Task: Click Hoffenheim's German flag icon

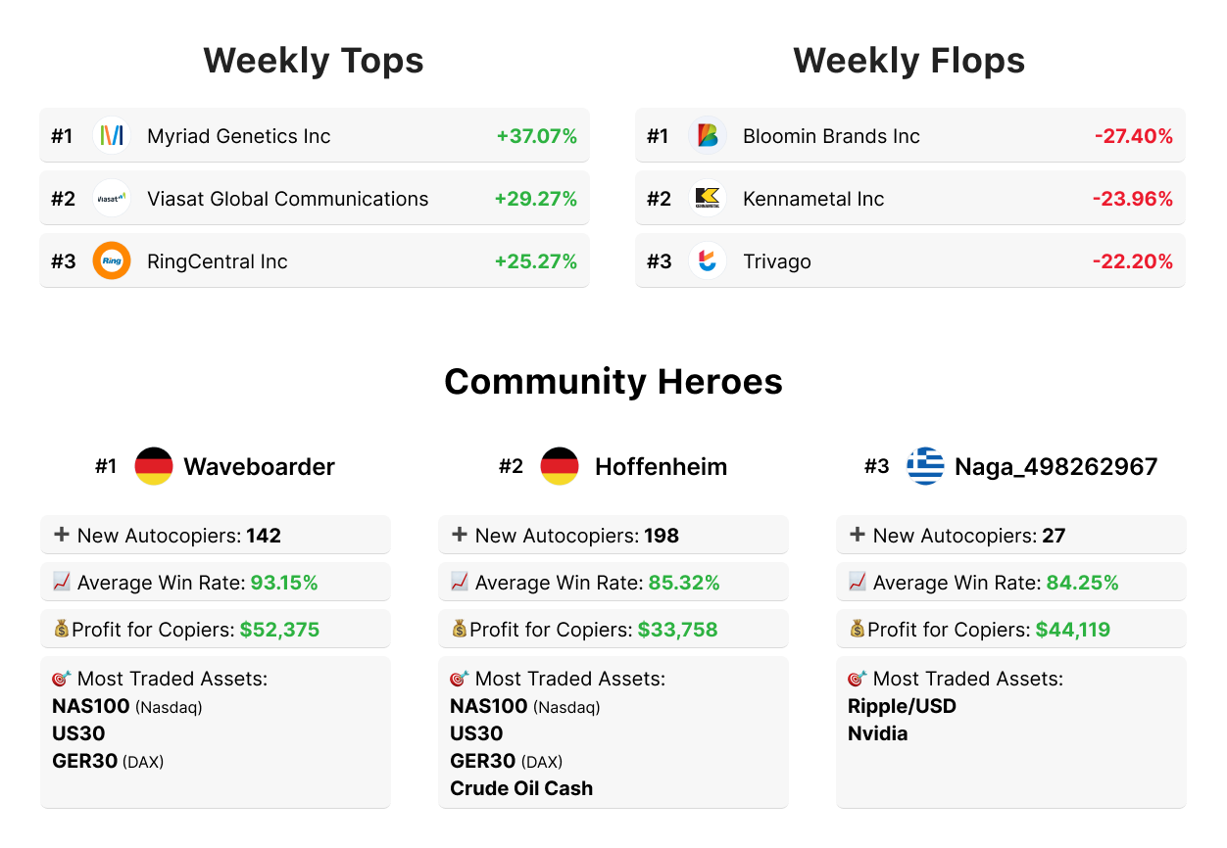Action: [x=560, y=466]
